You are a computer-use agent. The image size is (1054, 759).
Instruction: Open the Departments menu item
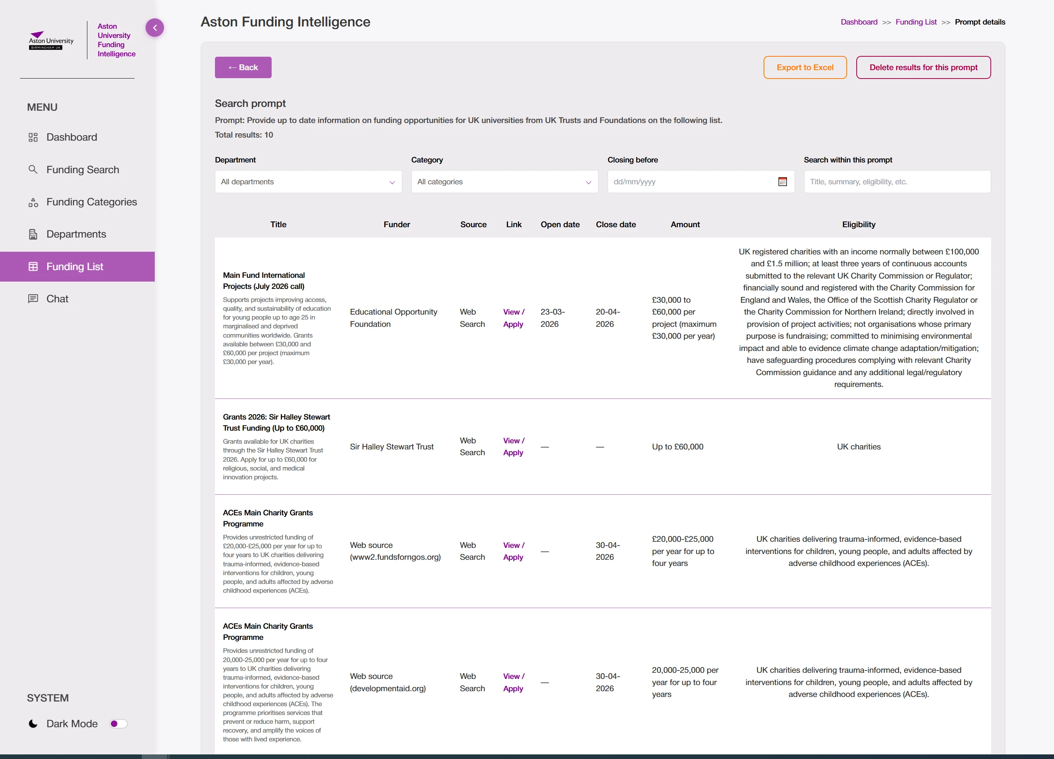76,234
